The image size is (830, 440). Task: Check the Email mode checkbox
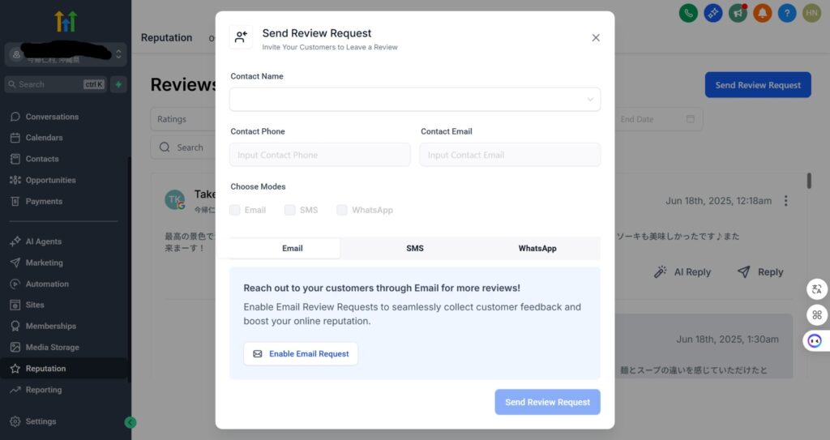coord(235,210)
